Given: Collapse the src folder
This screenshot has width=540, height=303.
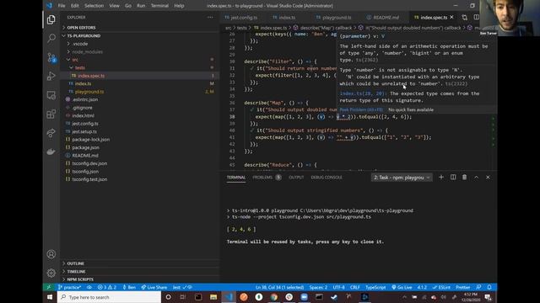Looking at the screenshot, I should click(x=140, y=60).
